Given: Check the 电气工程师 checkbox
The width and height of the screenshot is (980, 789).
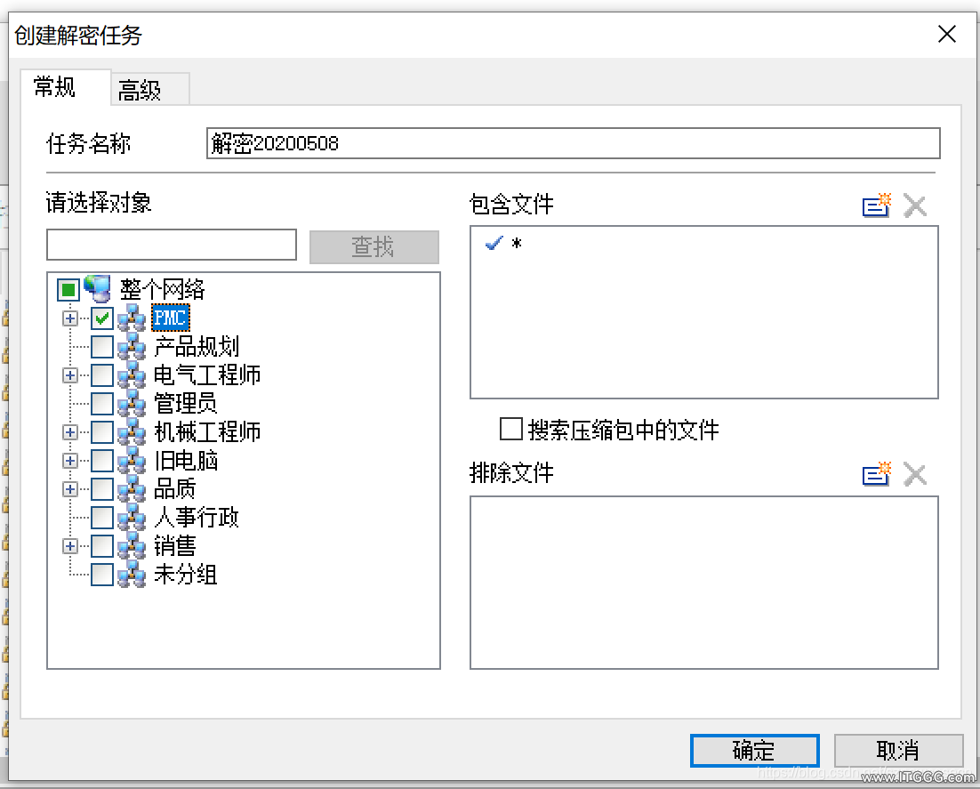Looking at the screenshot, I should pos(102,375).
